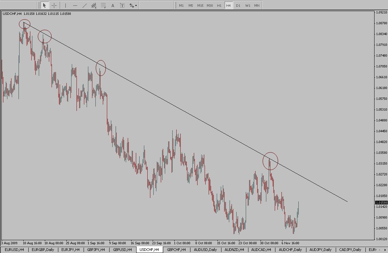Viewport: 388px width, 253px height.
Task: Open the Arrows objects dropdown
Action: (x=133, y=5)
